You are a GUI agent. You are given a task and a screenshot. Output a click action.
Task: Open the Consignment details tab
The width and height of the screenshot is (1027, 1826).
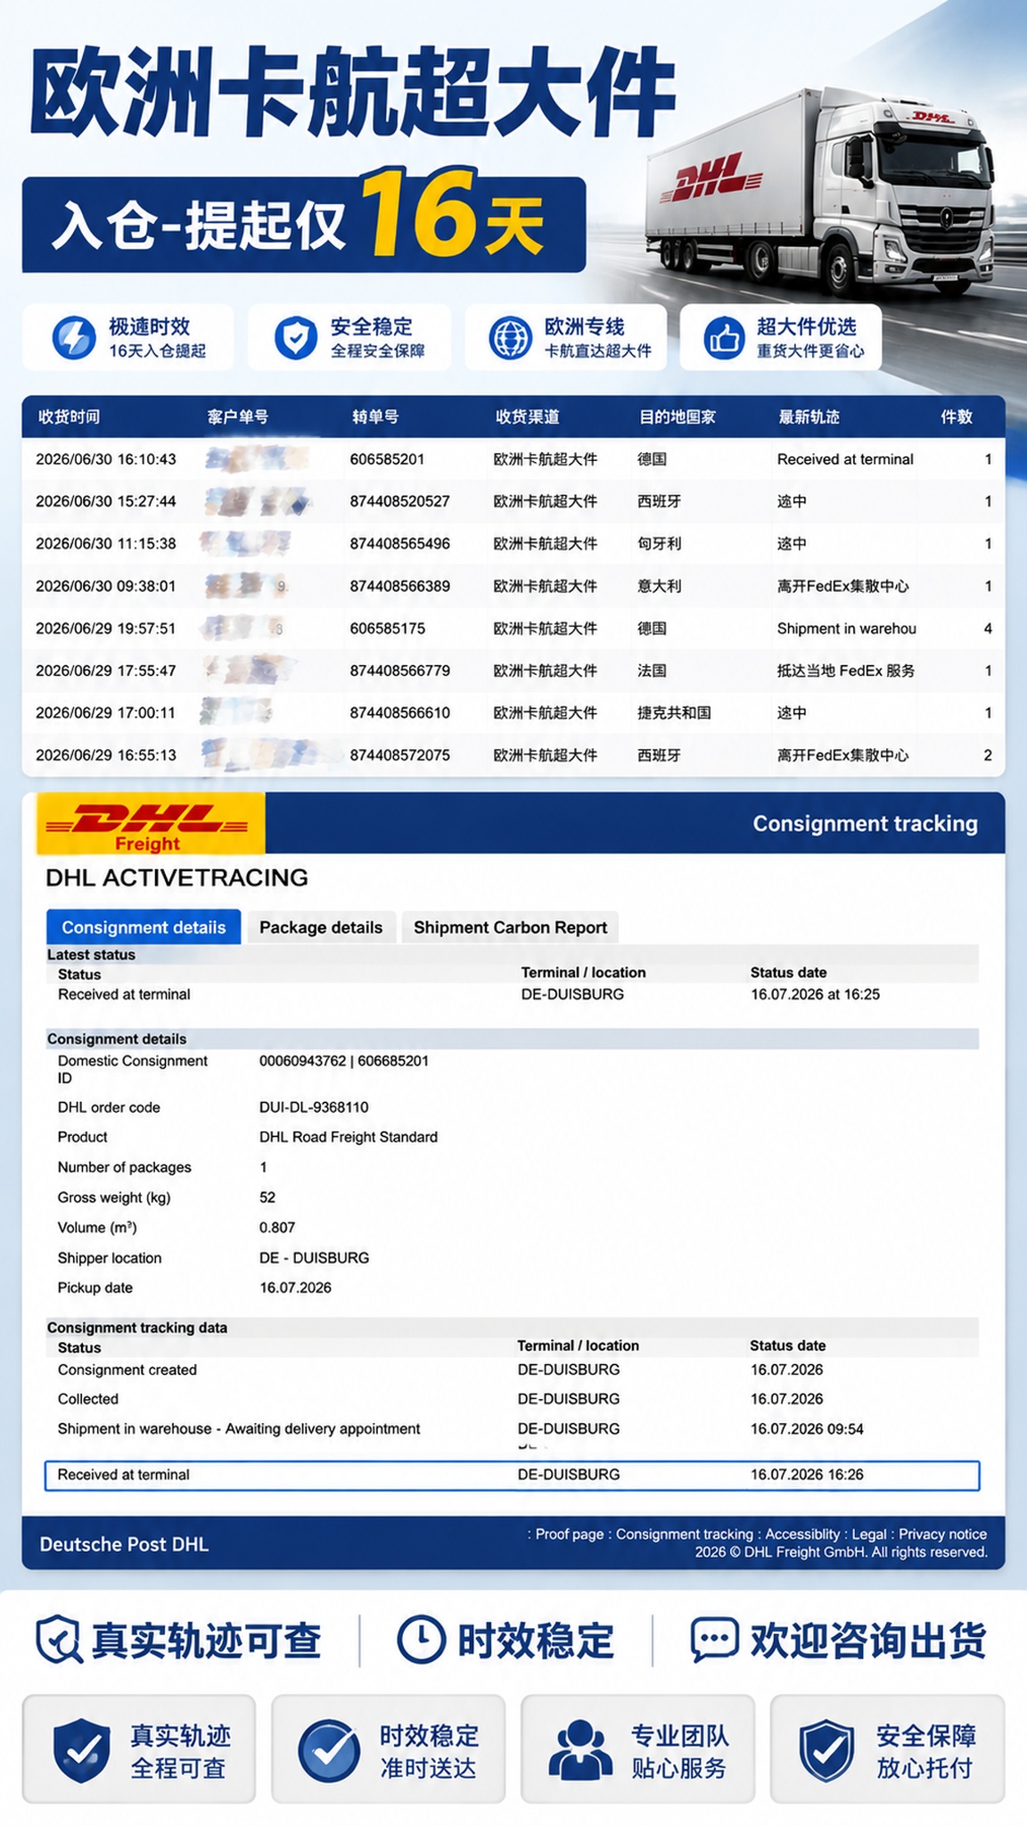[x=144, y=927]
